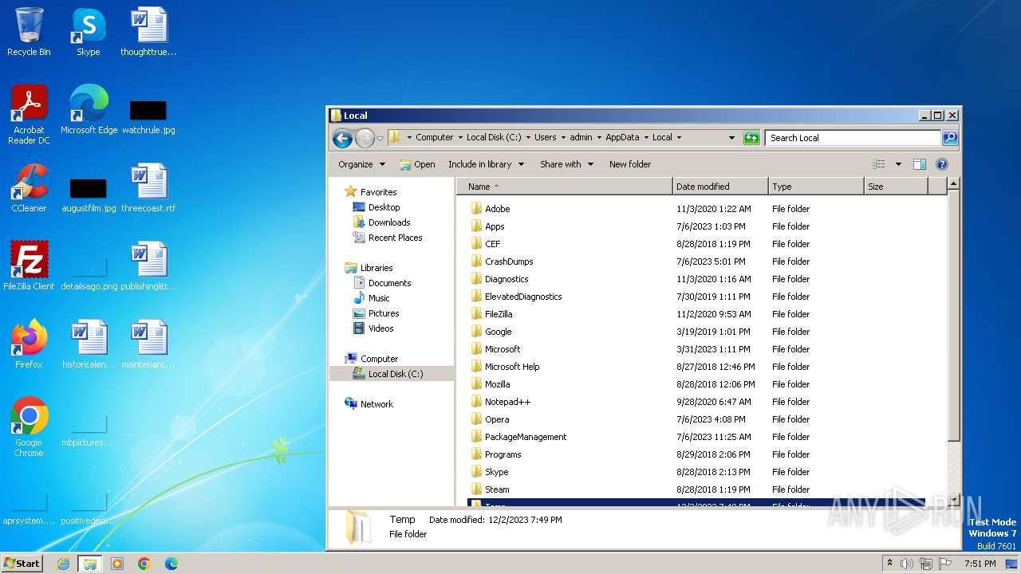Click AppData in the address breadcrumb
Viewport: 1021px width, 574px height.
[622, 138]
